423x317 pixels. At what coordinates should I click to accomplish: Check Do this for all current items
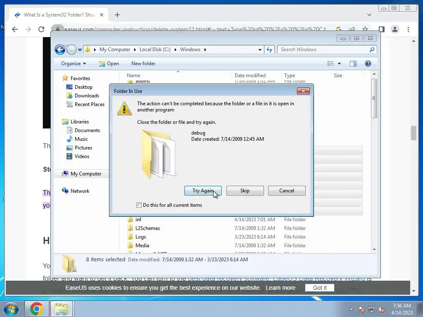click(x=139, y=205)
